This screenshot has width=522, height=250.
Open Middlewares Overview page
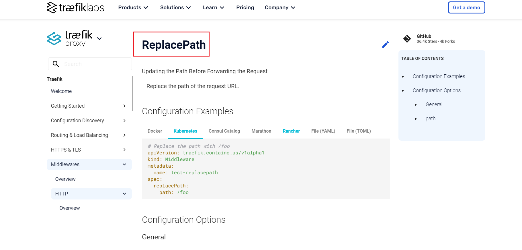click(x=65, y=179)
